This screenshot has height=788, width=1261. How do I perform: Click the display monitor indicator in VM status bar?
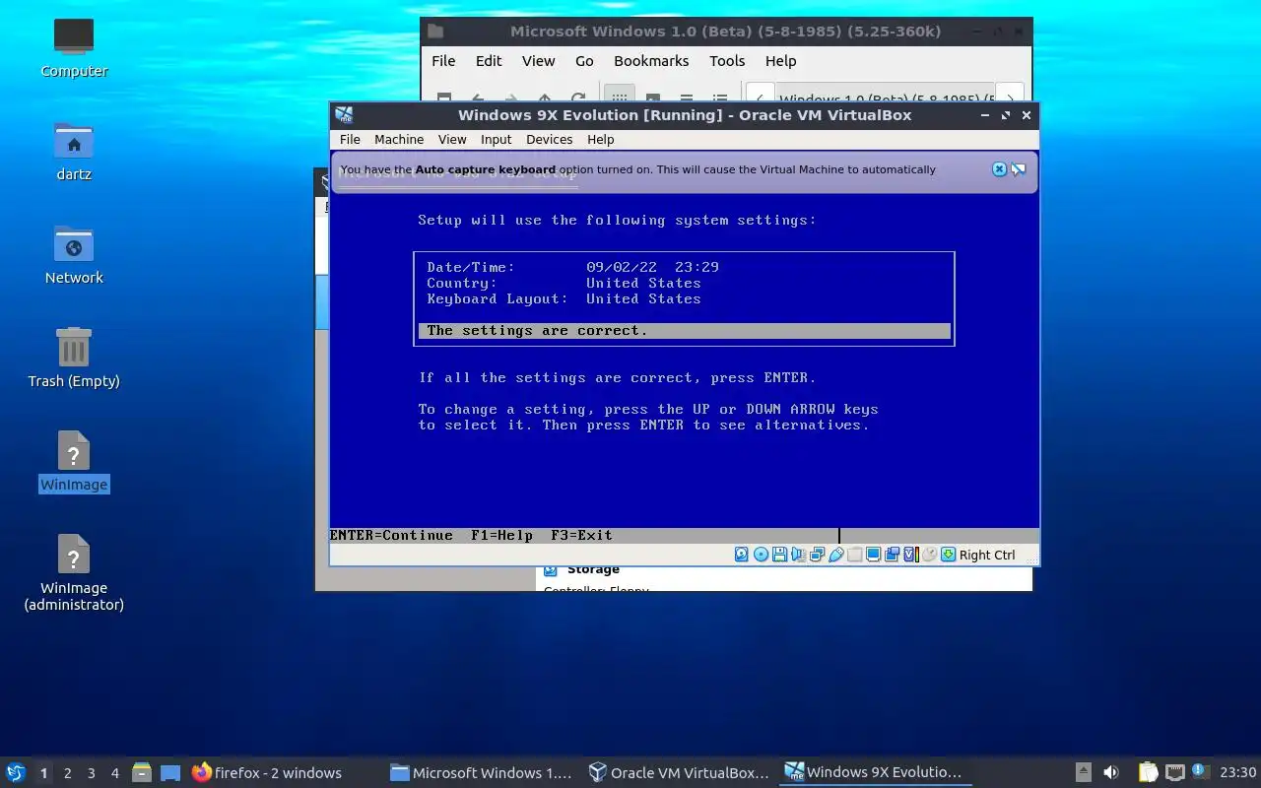click(x=873, y=555)
